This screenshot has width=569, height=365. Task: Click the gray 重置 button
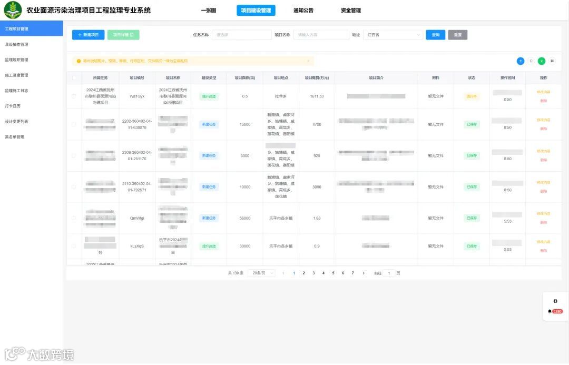tap(458, 35)
